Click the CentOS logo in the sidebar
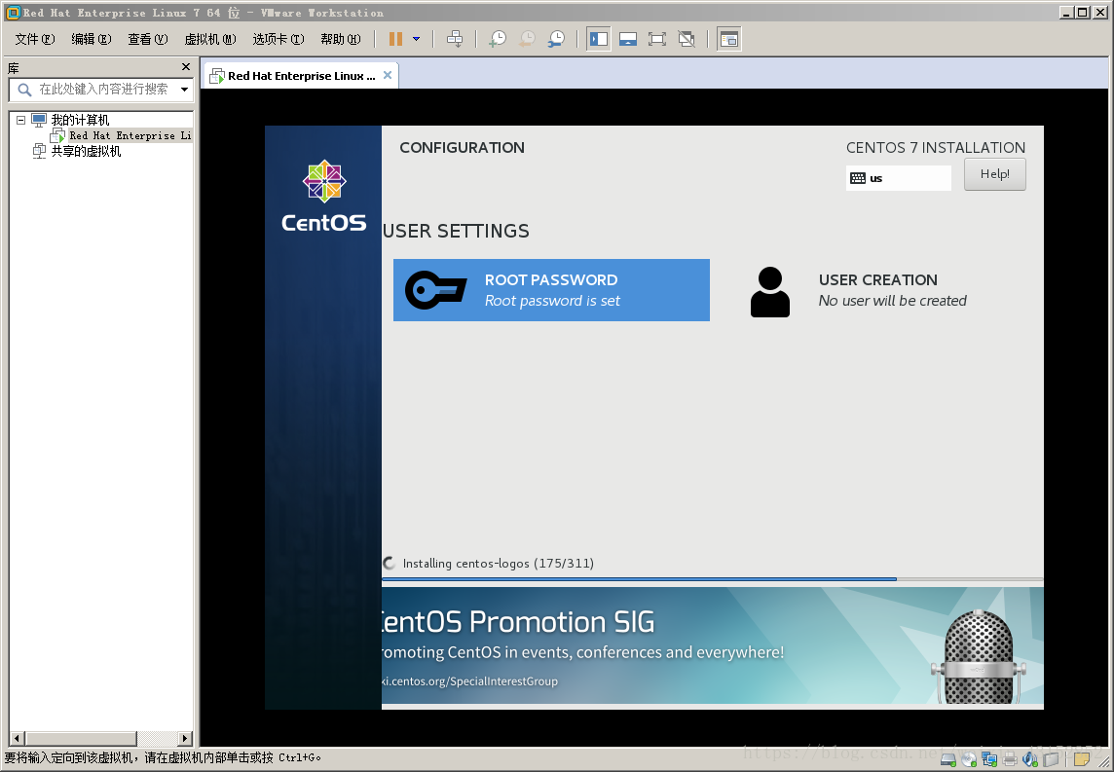 [324, 196]
